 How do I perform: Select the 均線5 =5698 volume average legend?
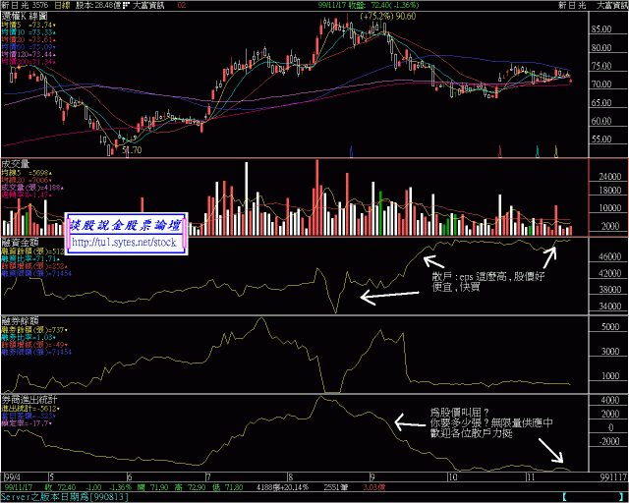point(27,173)
